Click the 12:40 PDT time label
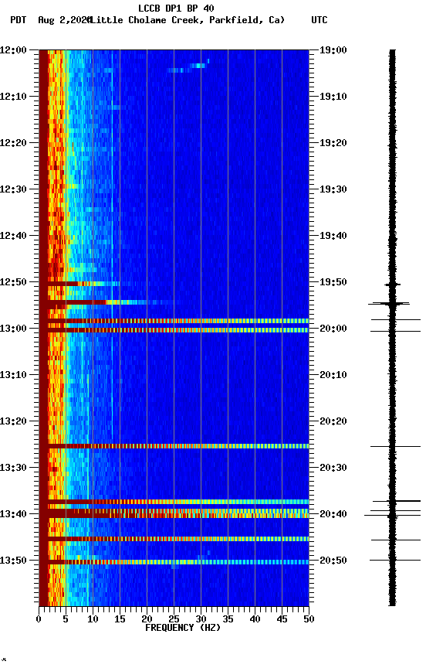 [x=13, y=236]
